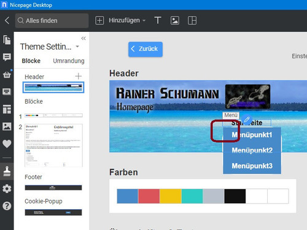Click the Zurück button
The width and height of the screenshot is (307, 230).
[x=146, y=49]
